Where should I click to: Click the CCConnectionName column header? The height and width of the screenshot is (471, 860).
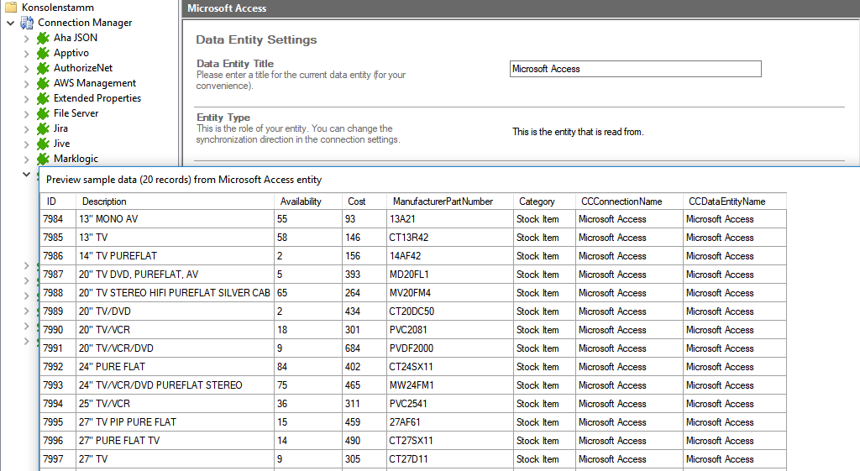629,201
